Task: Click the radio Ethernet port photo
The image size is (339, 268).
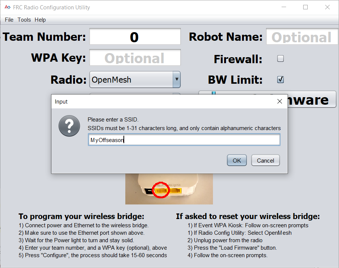Action: coord(169,189)
